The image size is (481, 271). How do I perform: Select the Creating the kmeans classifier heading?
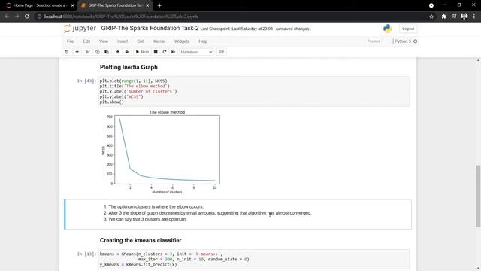click(x=141, y=240)
